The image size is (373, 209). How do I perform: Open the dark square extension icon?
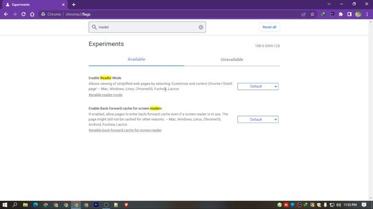[332, 14]
